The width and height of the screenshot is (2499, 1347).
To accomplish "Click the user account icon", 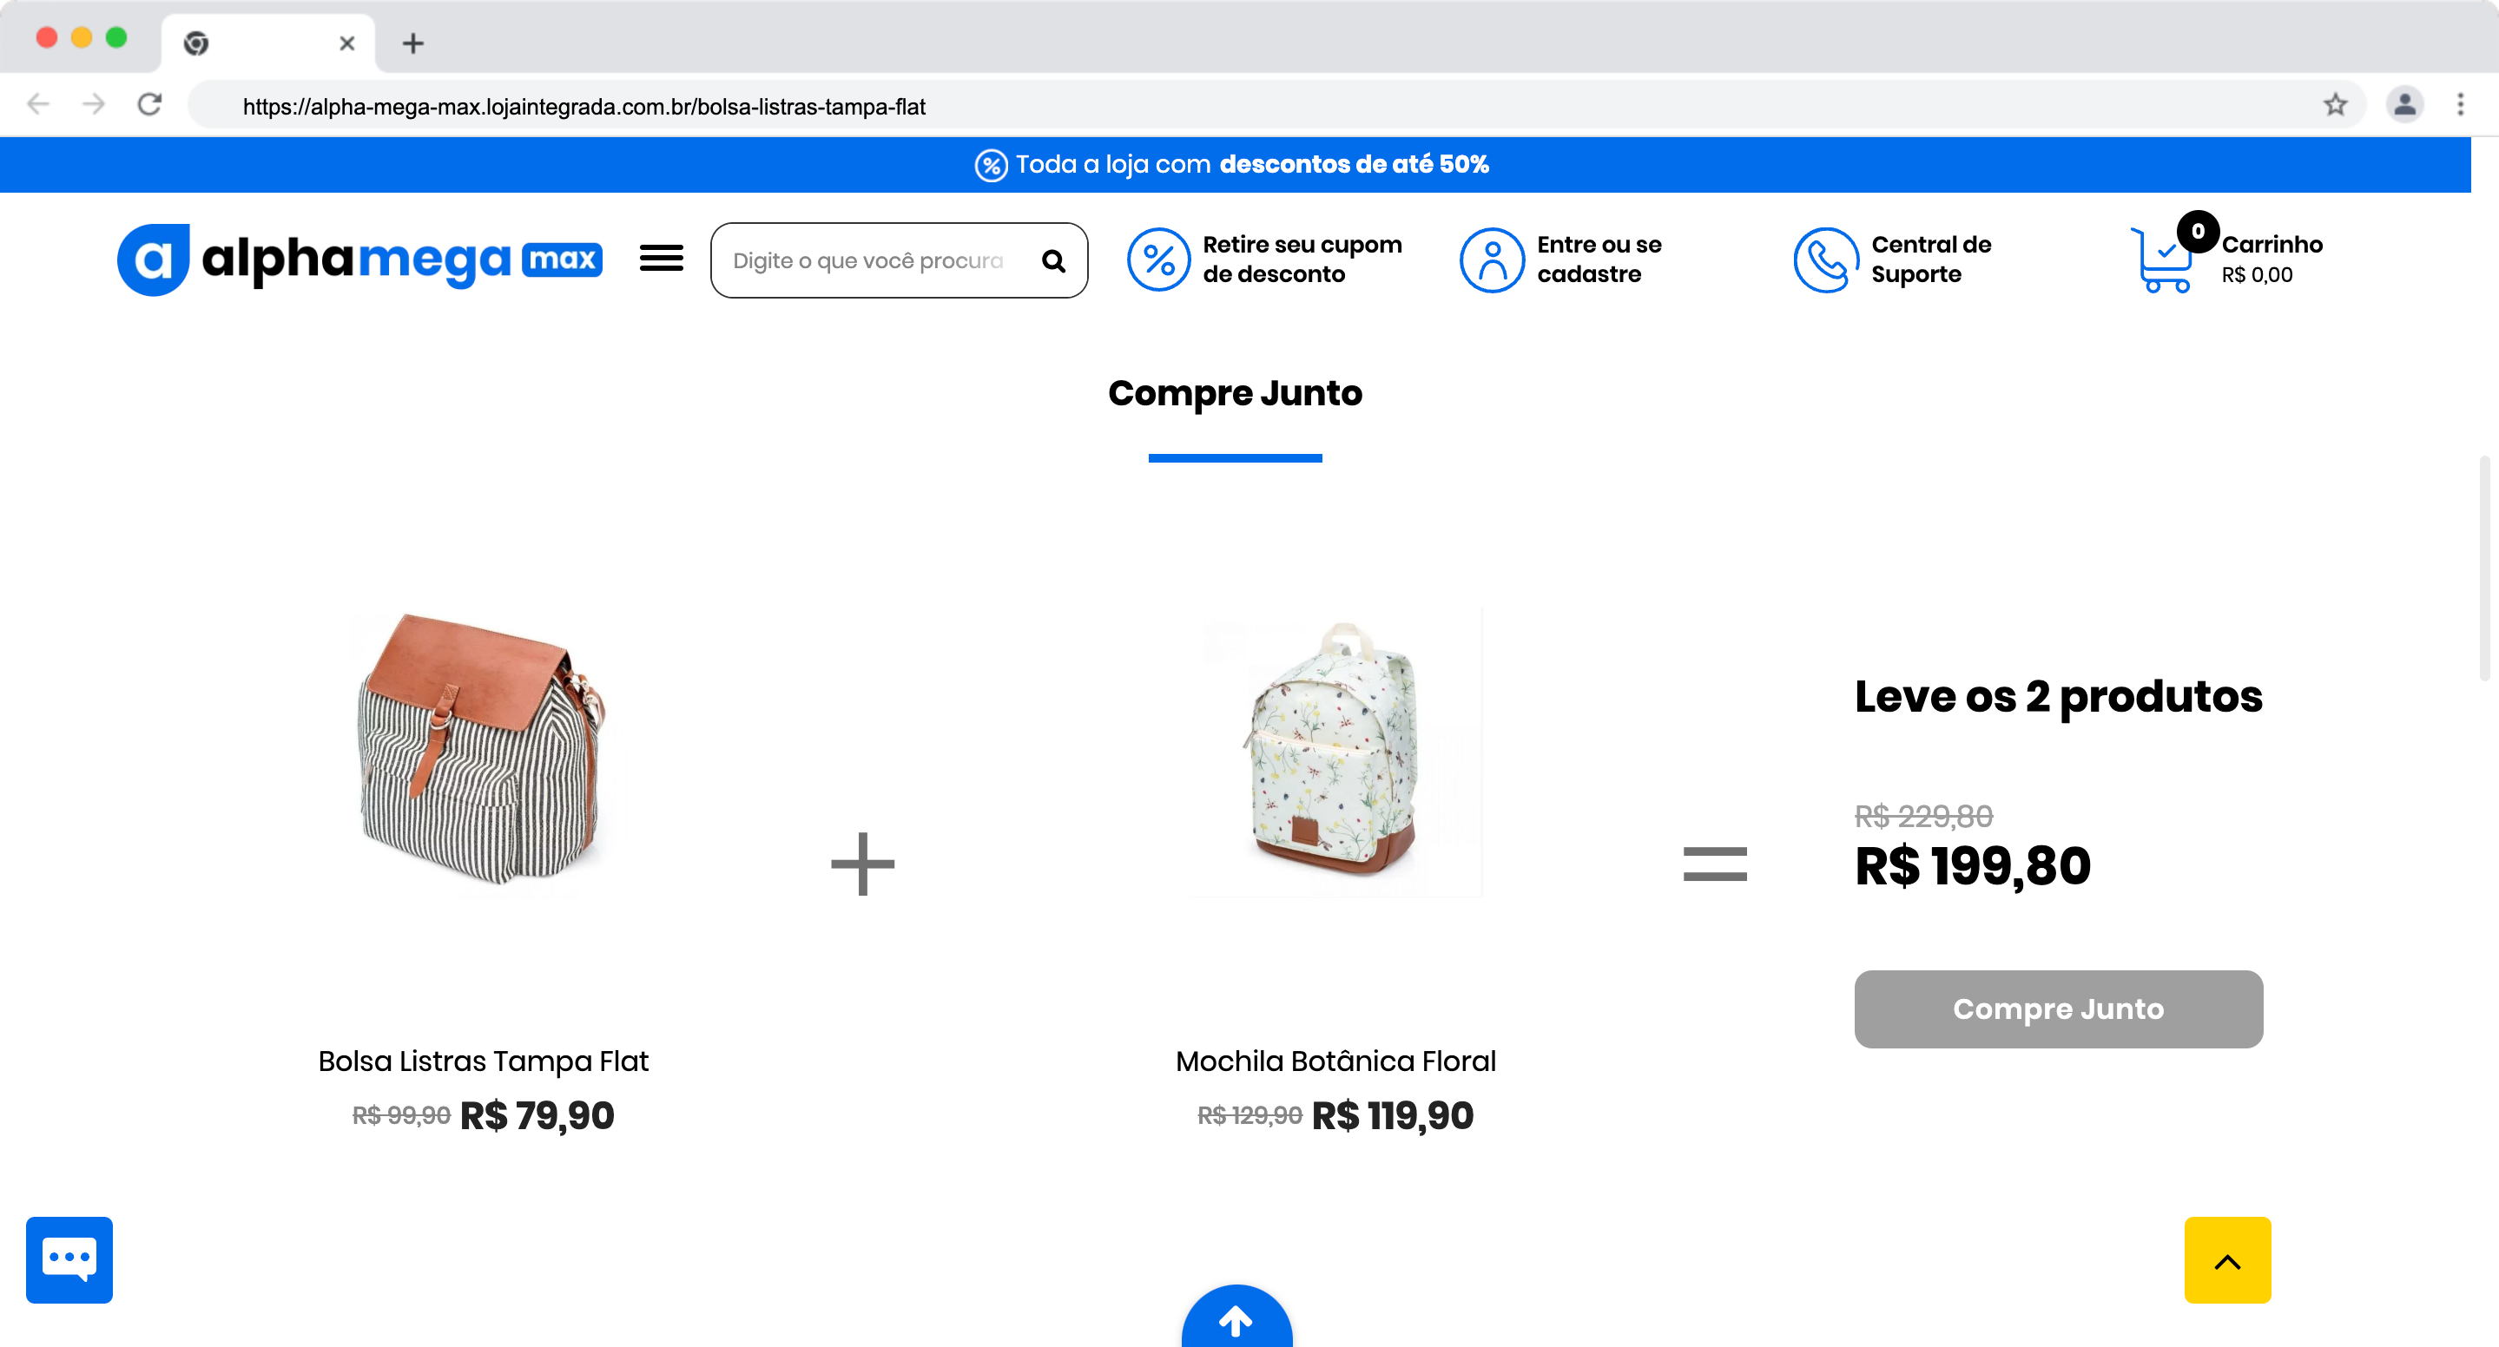I will coord(1492,260).
